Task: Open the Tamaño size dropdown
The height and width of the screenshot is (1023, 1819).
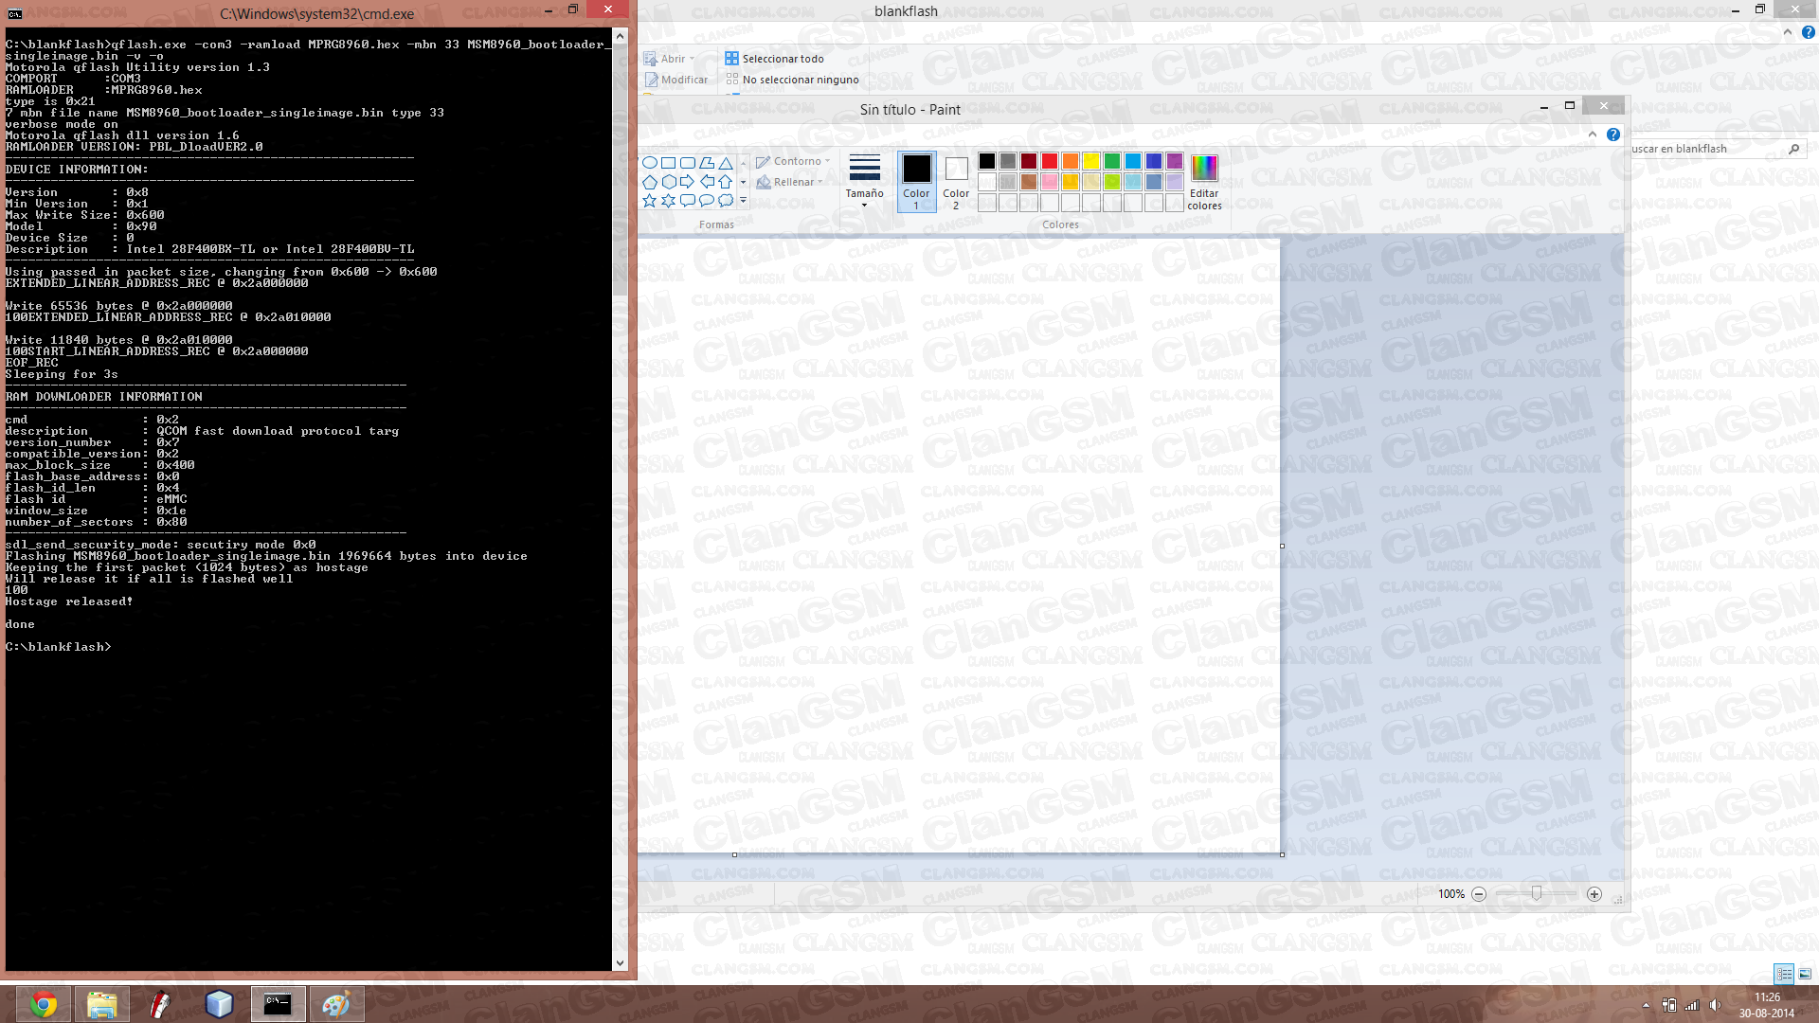Action: pos(864,181)
